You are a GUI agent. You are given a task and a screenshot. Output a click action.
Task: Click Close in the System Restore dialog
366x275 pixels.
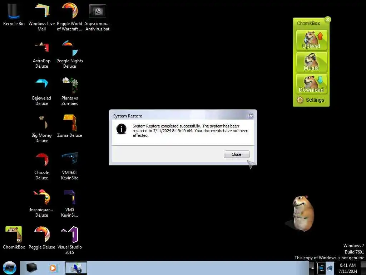tap(237, 154)
